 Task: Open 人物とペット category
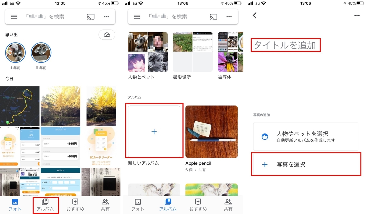pyautogui.click(x=148, y=55)
